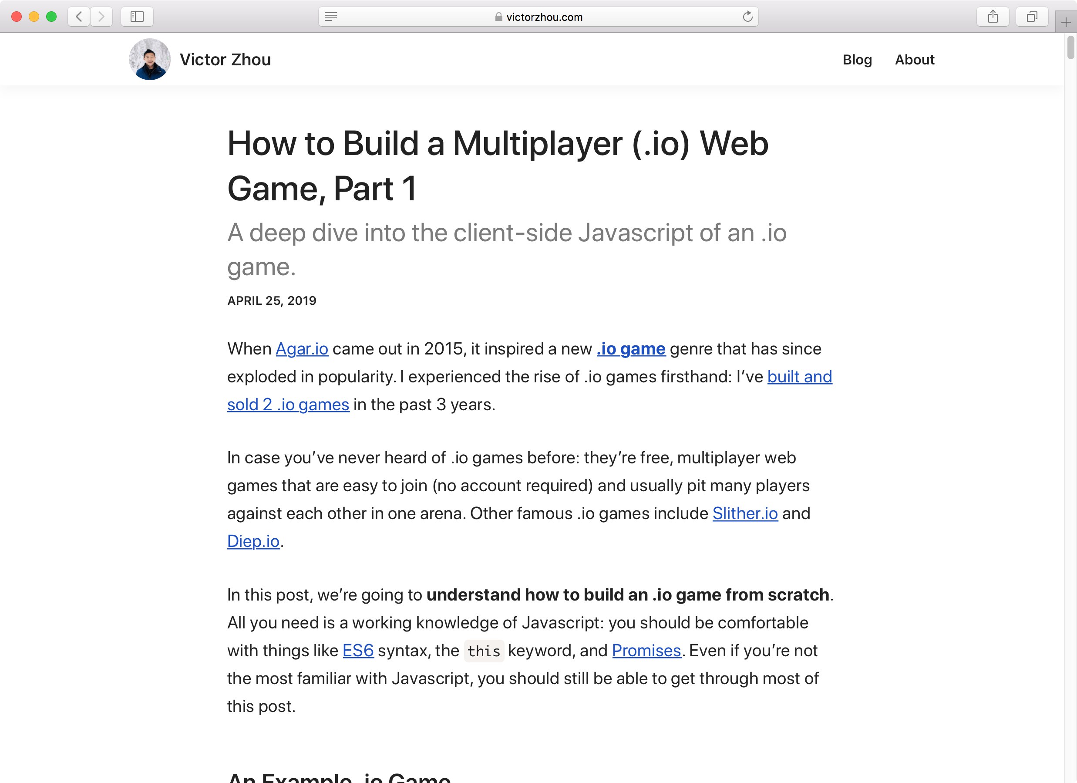Enter full screen with green button
1077x783 pixels.
(51, 17)
